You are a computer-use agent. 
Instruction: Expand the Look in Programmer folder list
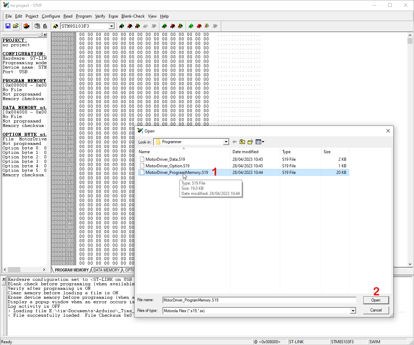click(227, 141)
